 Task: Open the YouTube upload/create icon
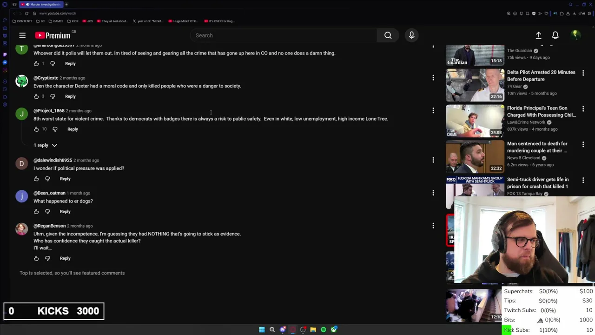coord(538,35)
